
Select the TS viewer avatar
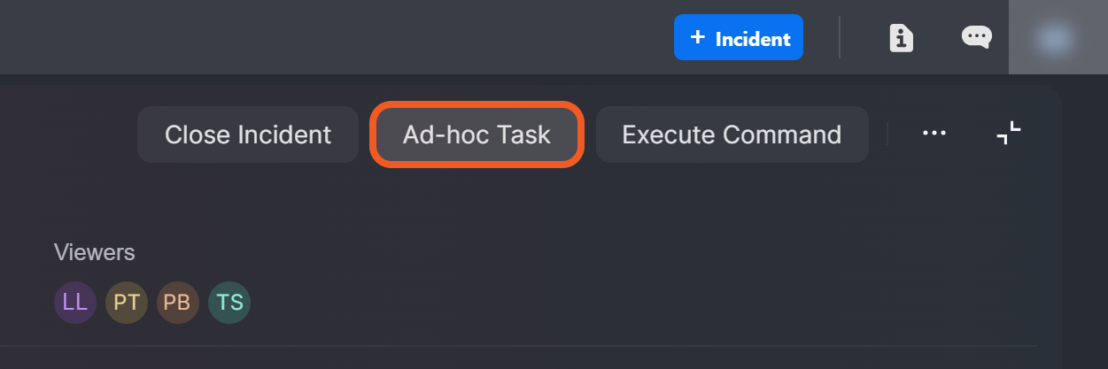pos(229,303)
